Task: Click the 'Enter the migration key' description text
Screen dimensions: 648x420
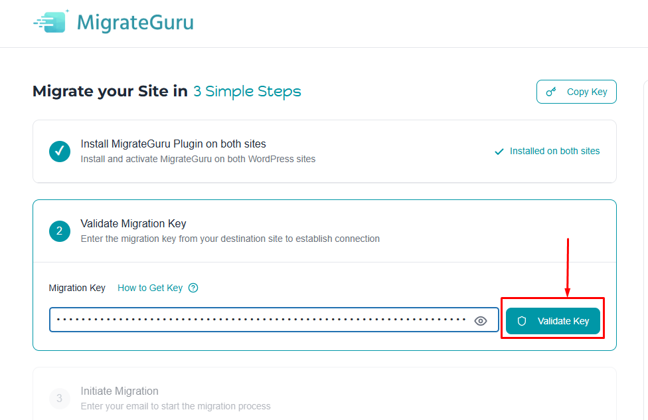Action: (x=230, y=239)
